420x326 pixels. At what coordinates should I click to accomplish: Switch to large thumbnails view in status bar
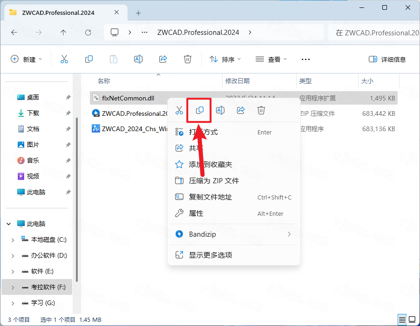pos(412,319)
